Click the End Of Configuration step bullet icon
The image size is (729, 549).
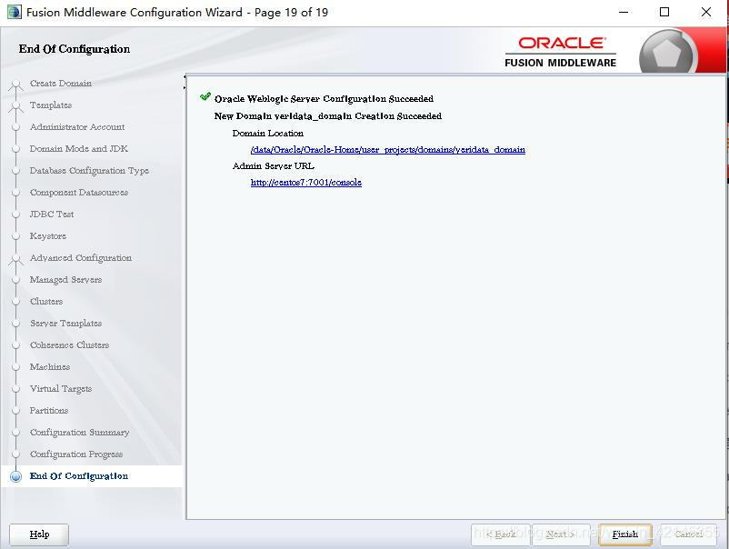coord(15,477)
